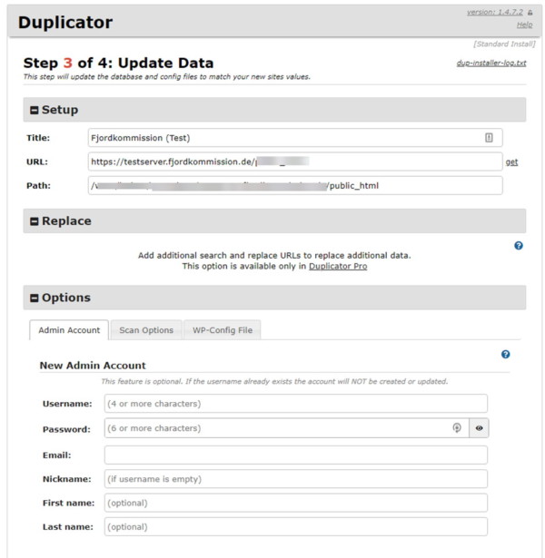Open dup-installer-log.txt link

[x=491, y=63]
